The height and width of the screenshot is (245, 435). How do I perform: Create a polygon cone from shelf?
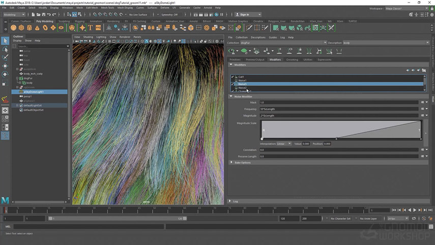point(37,28)
